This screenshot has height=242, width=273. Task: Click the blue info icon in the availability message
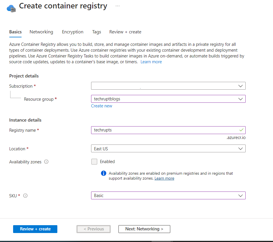click(103, 173)
